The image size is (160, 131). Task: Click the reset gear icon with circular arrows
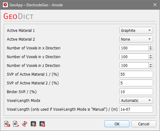click(25, 124)
